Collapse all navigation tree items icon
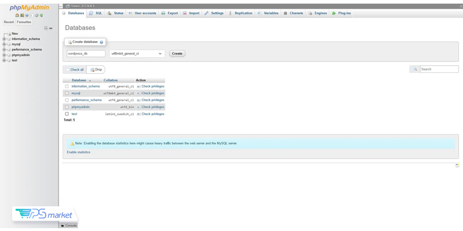The height and width of the screenshot is (231, 463). (x=46, y=28)
